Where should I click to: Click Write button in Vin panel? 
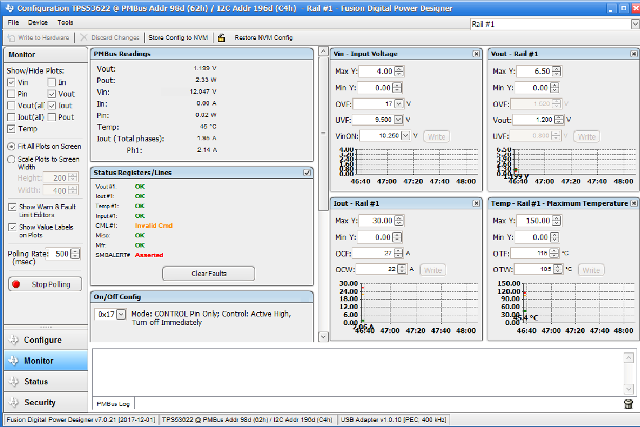click(x=437, y=137)
